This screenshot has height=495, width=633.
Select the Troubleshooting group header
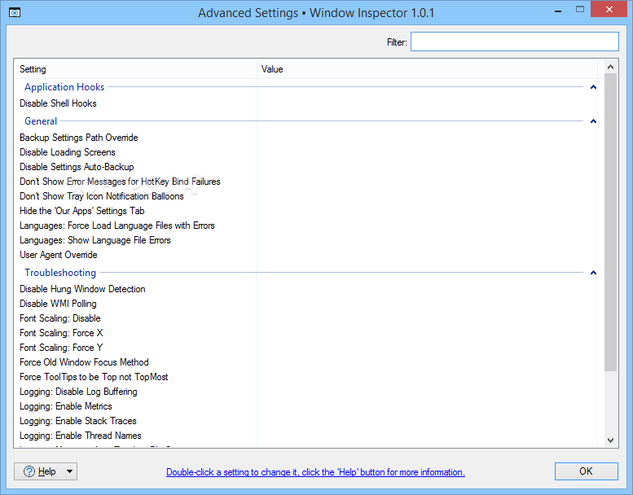(x=60, y=273)
